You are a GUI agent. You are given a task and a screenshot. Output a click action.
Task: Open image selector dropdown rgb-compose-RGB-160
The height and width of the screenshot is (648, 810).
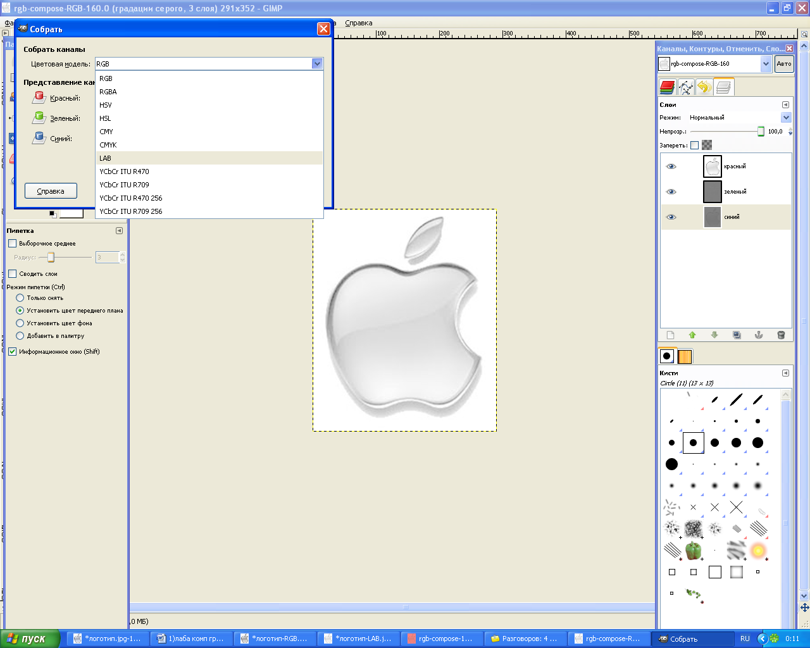point(766,64)
